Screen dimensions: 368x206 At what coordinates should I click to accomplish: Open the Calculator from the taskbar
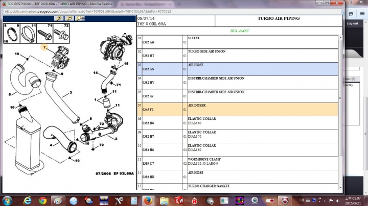coord(134,200)
